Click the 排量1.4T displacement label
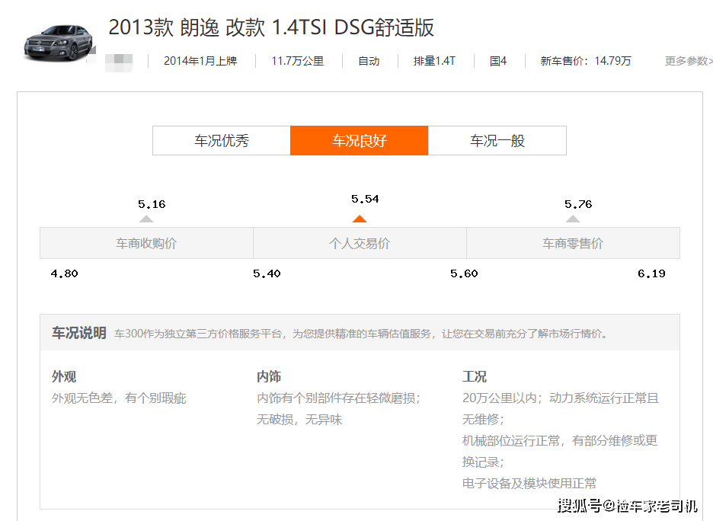713x521 pixels. (x=434, y=61)
